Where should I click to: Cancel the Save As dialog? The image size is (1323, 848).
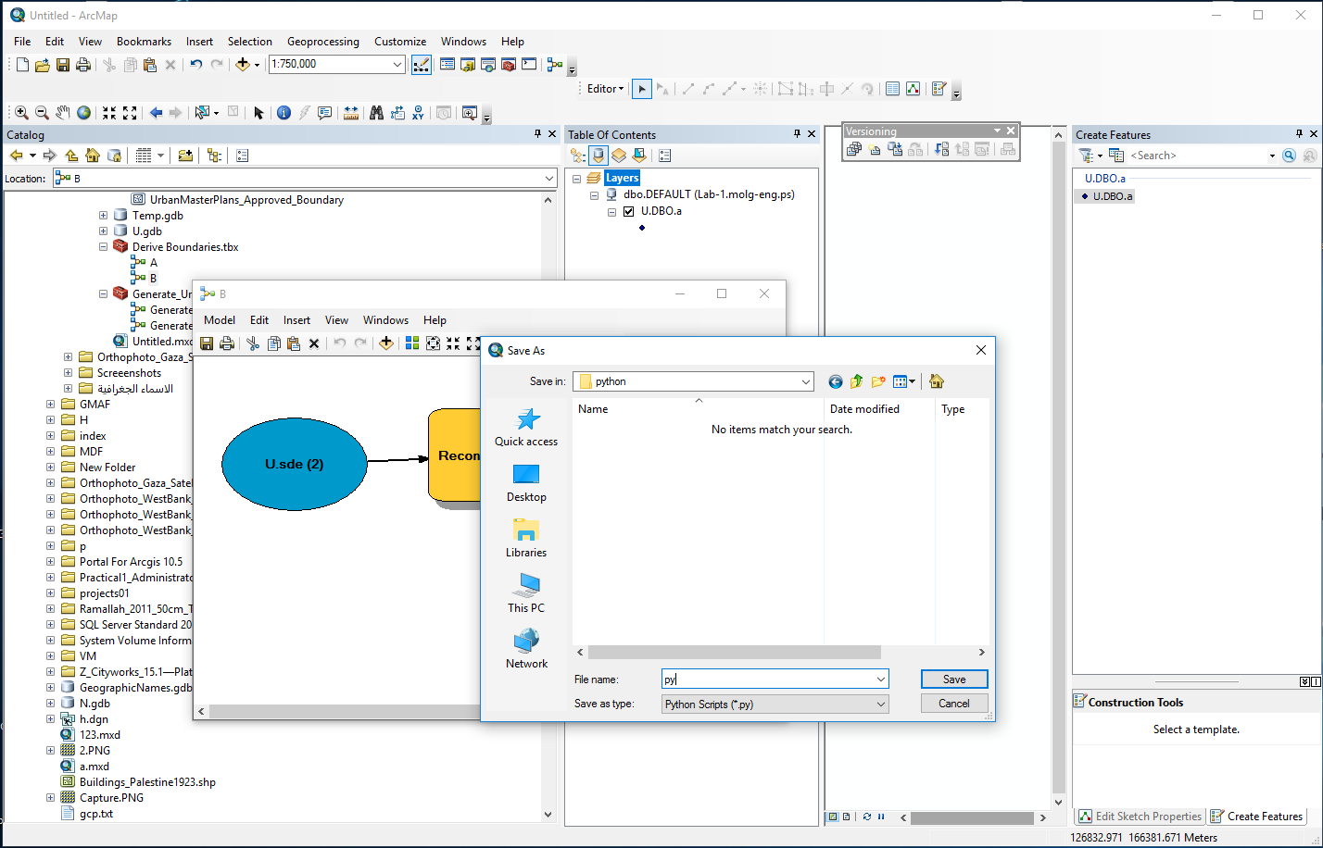click(x=954, y=704)
